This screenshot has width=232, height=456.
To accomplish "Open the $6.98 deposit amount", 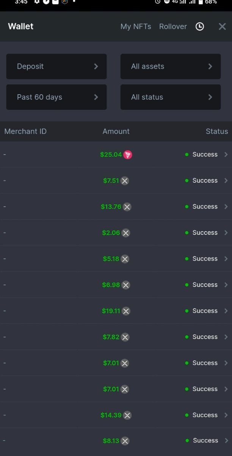I will [x=111, y=285].
